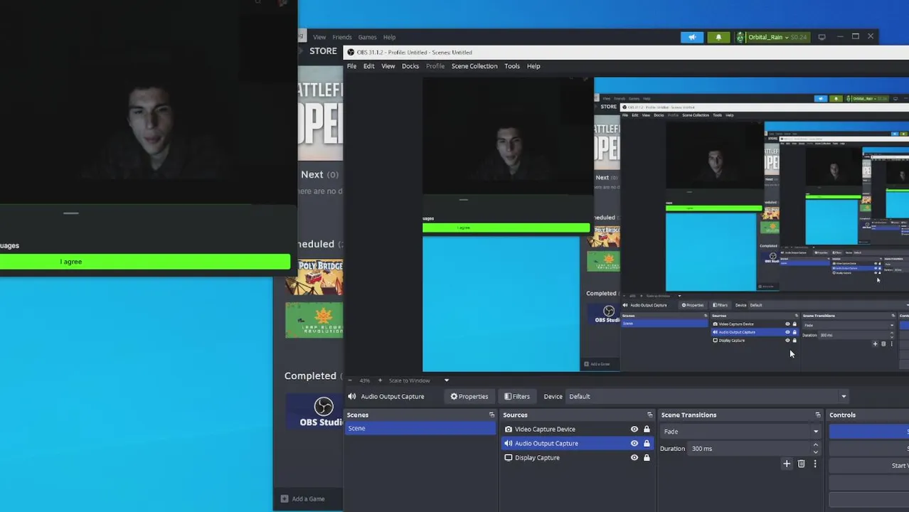Add a new scene transition
Screen dimensions: 909x512
pos(787,464)
